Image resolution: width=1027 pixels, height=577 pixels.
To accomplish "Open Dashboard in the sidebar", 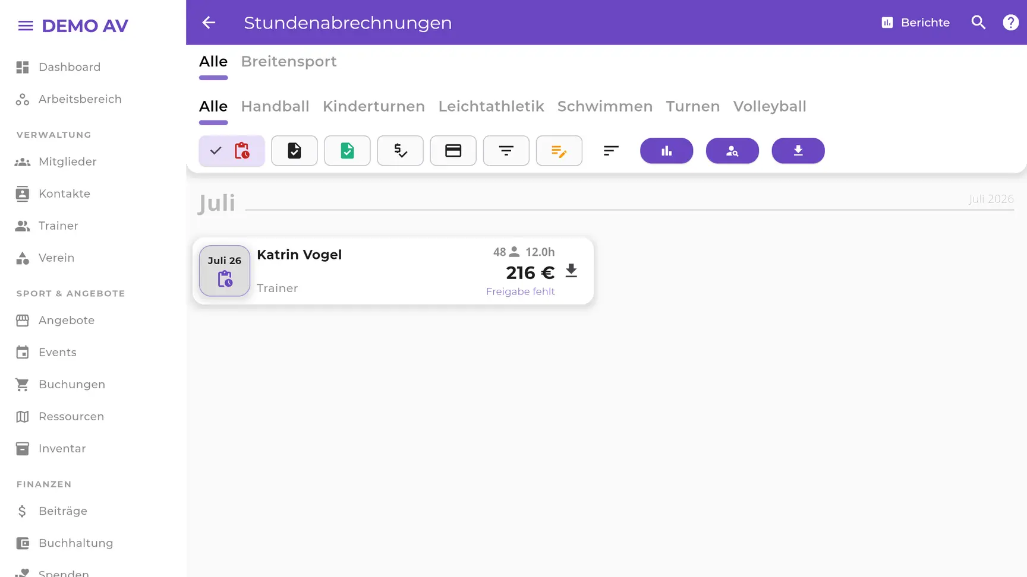I will [58, 67].
